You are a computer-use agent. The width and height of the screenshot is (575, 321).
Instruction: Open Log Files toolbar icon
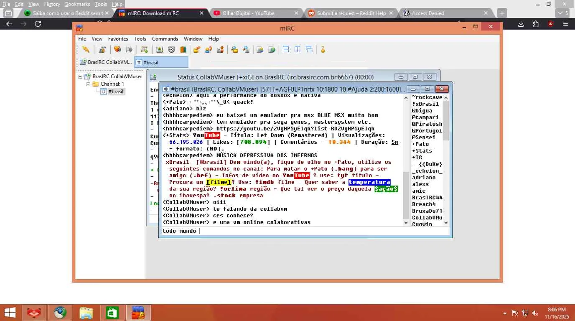tap(246, 49)
